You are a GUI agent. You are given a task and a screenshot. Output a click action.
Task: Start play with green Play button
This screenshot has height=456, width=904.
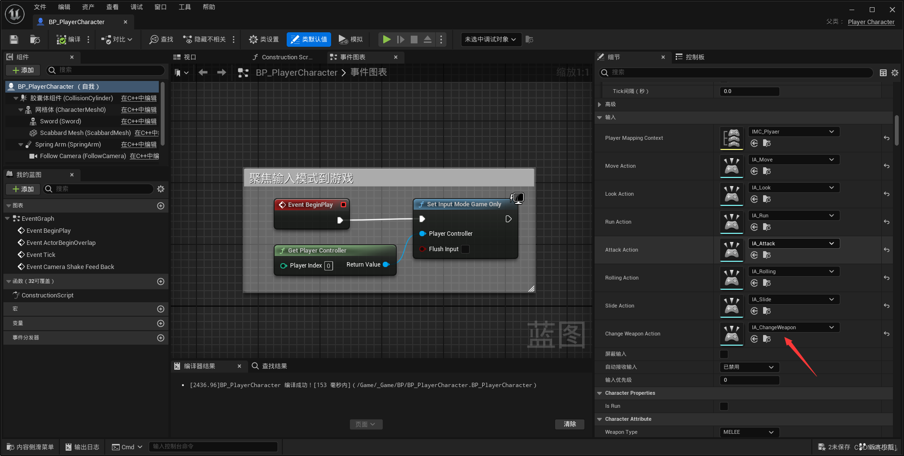387,40
